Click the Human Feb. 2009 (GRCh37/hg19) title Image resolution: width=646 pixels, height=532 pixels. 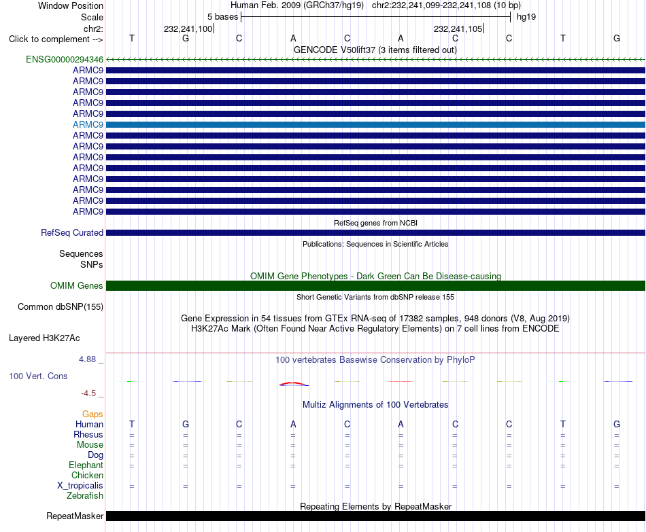(297, 5)
